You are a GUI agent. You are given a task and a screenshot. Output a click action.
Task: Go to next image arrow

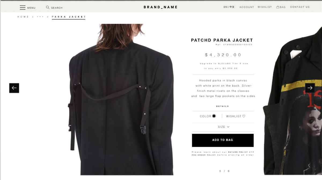coord(310,88)
